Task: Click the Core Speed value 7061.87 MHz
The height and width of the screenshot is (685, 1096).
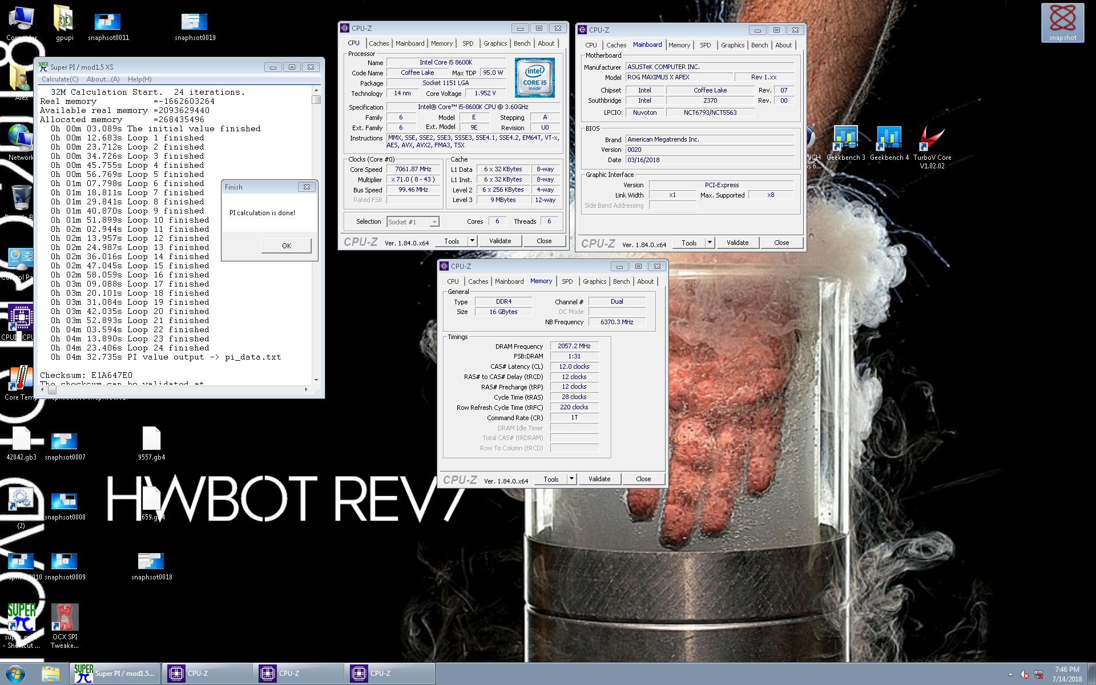Action: tap(413, 169)
